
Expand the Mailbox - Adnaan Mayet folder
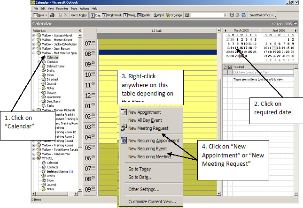(33, 35)
